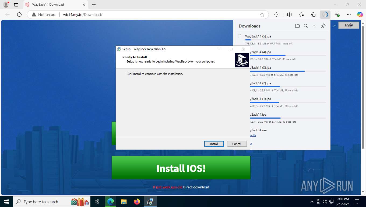Cancel the WayBack14 setup wizard
The image size is (366, 207).
point(237,144)
